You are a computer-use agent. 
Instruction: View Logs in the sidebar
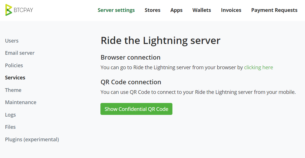(10, 115)
